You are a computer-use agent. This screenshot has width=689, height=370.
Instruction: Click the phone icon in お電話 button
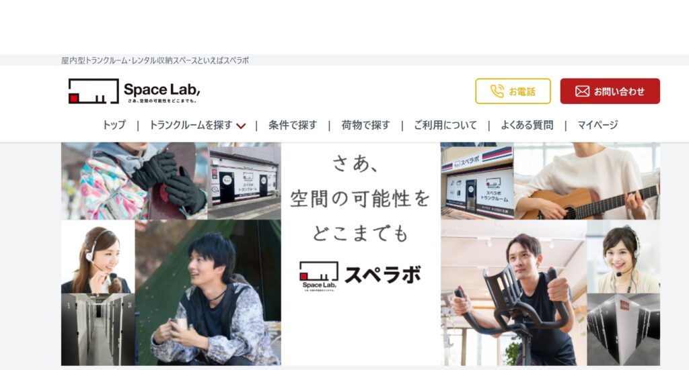point(497,91)
